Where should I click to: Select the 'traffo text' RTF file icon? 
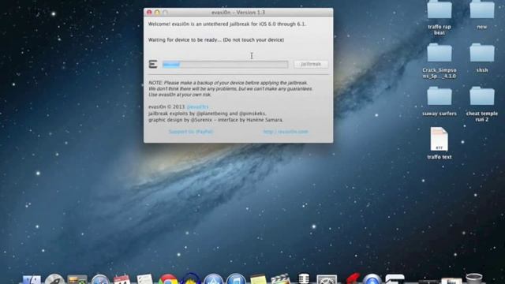click(440, 139)
